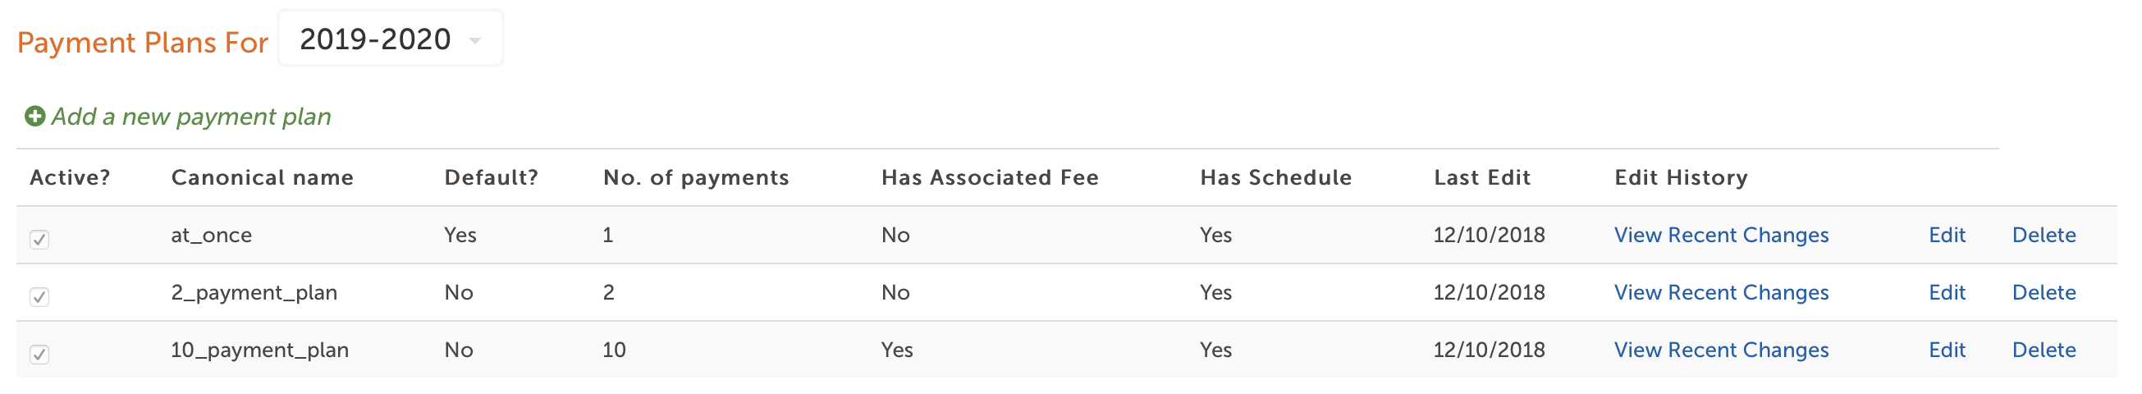View Recent Changes for 10_payment_plan
2142x394 pixels.
point(1721,350)
